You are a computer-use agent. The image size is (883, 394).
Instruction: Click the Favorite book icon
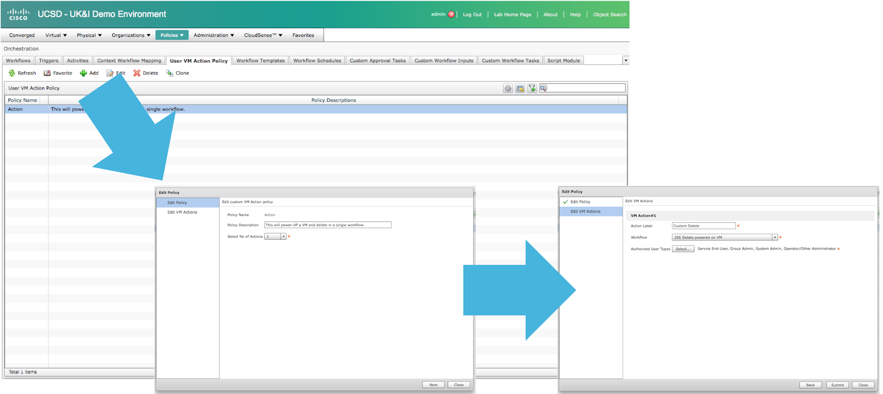click(47, 73)
